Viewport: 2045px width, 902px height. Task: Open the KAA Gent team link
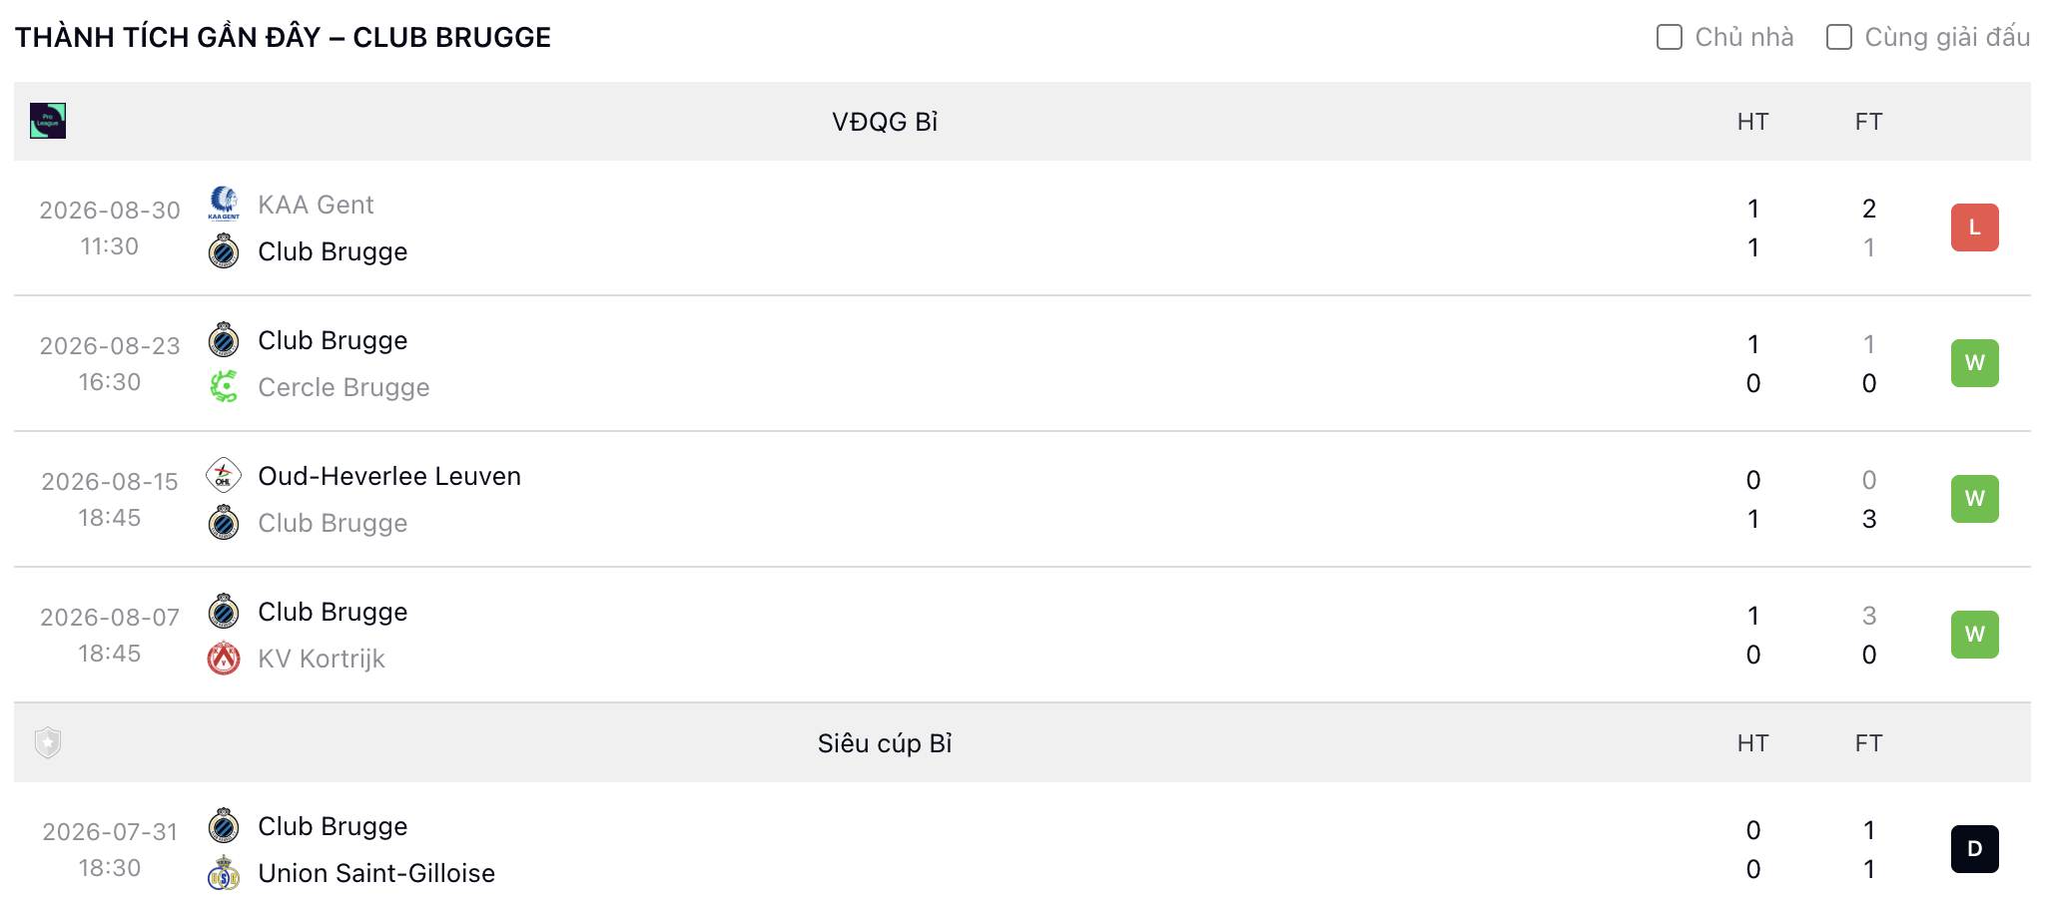click(x=316, y=205)
